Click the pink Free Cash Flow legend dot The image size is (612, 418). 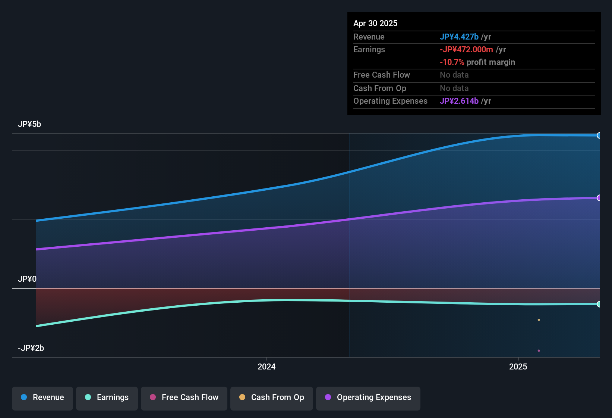tap(153, 397)
